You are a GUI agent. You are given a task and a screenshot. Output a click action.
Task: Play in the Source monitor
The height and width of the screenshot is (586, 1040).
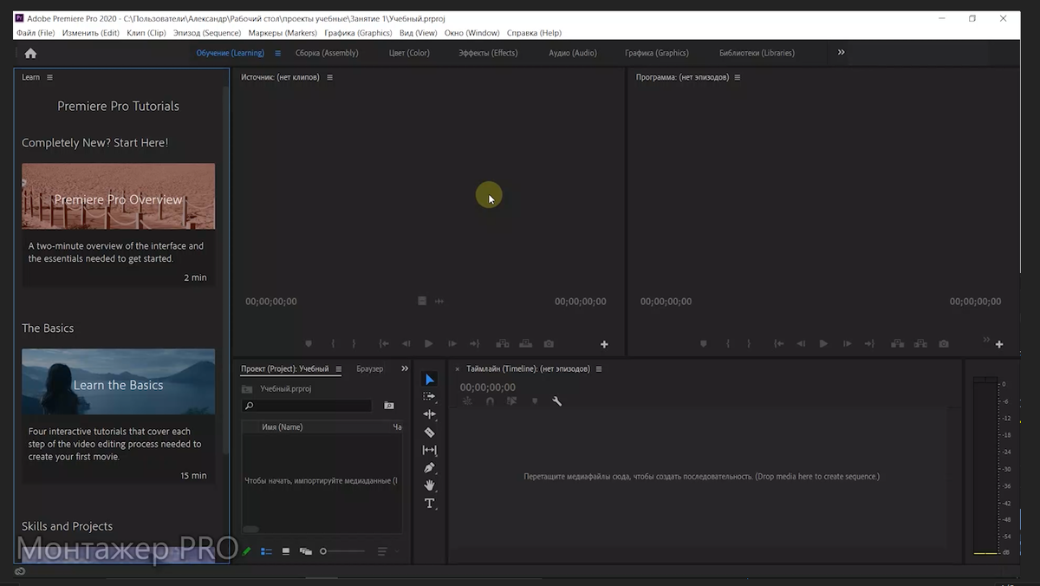click(x=428, y=344)
